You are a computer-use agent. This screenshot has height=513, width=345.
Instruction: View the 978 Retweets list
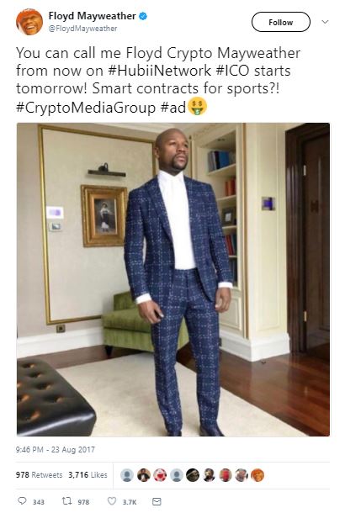click(39, 474)
